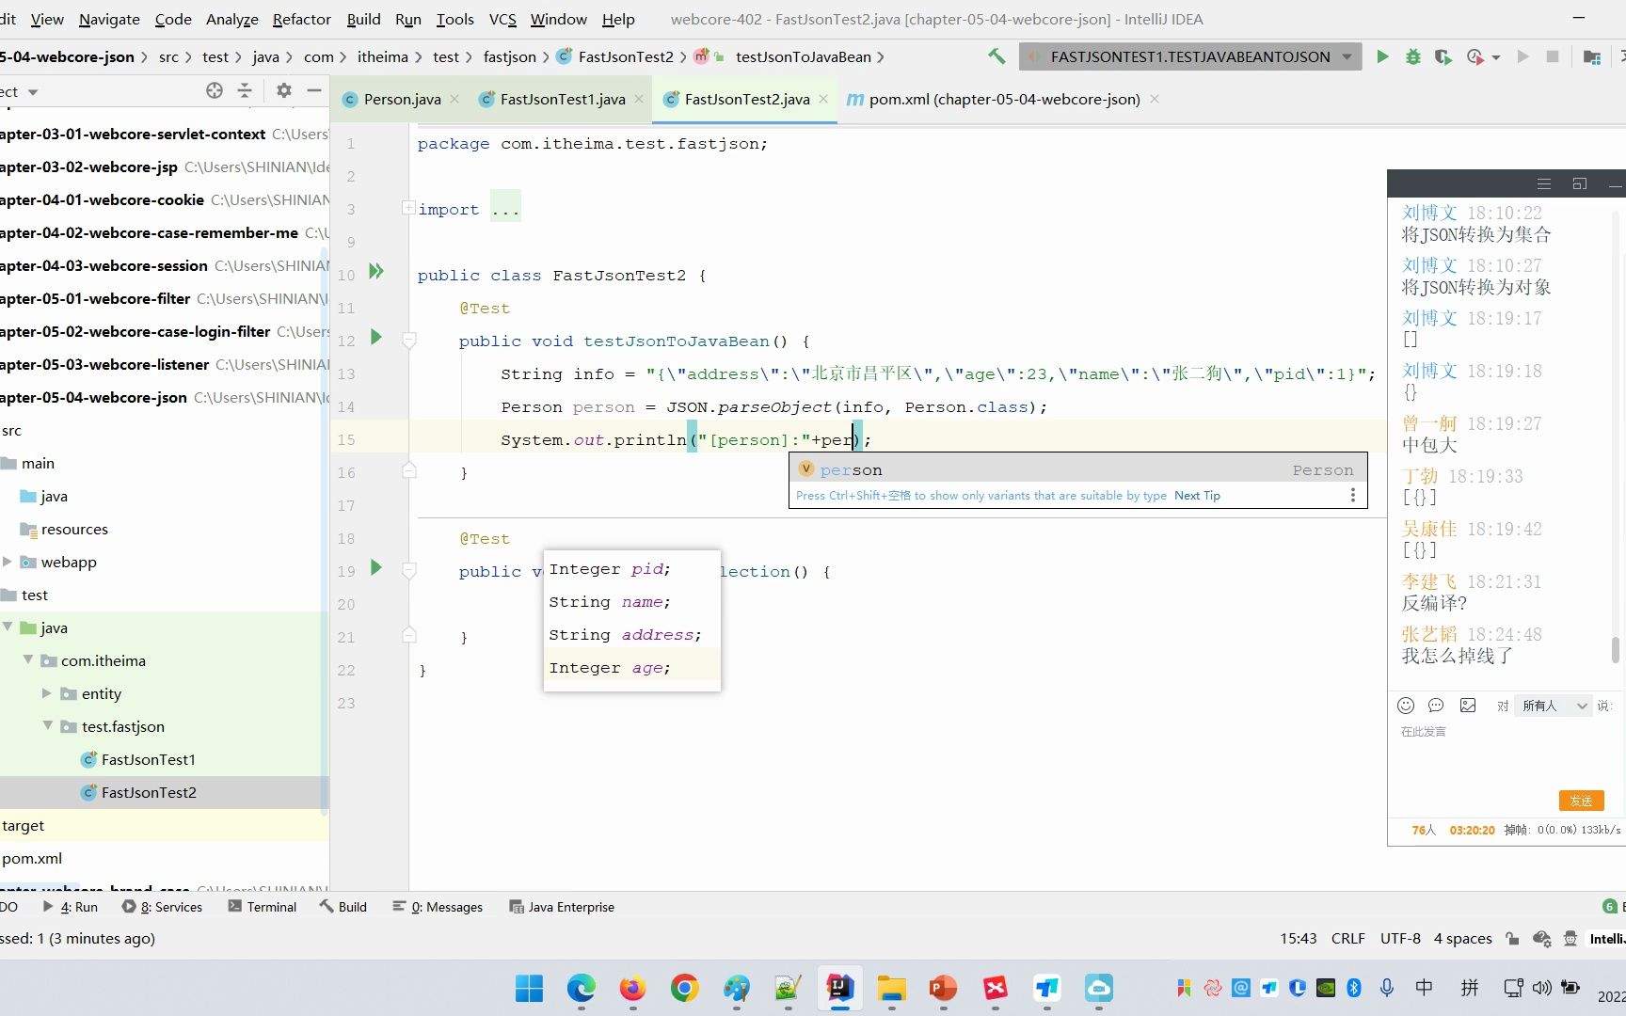Open Microsoft Edge from taskbar
The image size is (1626, 1016).
(582, 988)
